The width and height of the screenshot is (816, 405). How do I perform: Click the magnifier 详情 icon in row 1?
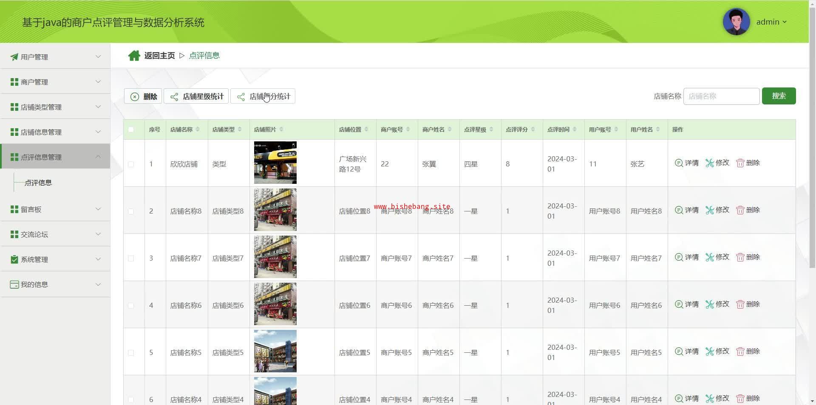click(679, 163)
